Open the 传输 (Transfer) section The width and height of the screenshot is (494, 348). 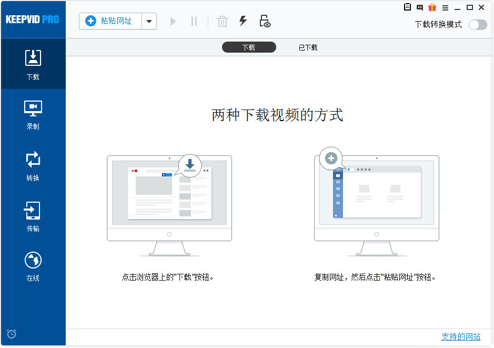tap(33, 216)
